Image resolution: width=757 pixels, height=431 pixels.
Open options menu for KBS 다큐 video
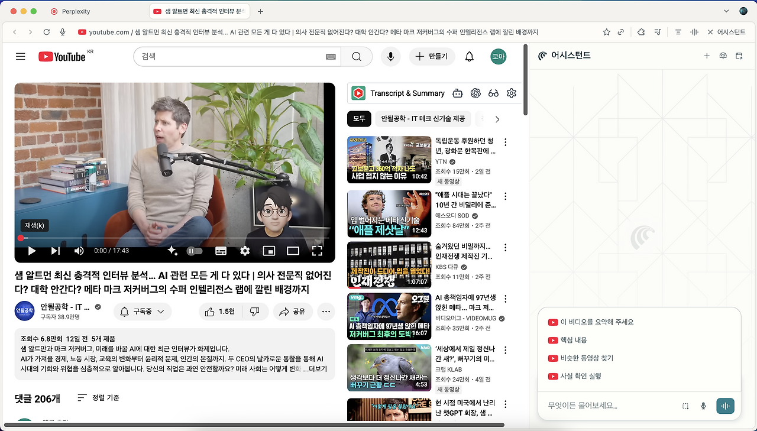pyautogui.click(x=505, y=247)
